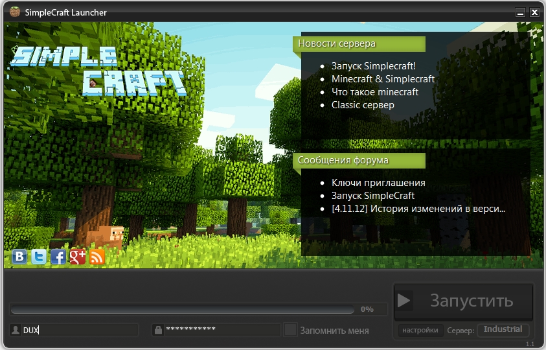Open the VKontakte social icon
The height and width of the screenshot is (350, 546).
click(19, 257)
